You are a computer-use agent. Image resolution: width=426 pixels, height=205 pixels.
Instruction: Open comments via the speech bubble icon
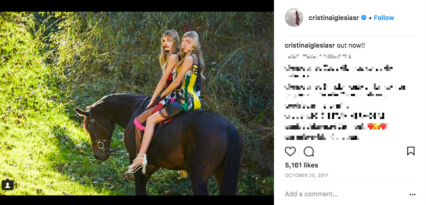pos(309,151)
